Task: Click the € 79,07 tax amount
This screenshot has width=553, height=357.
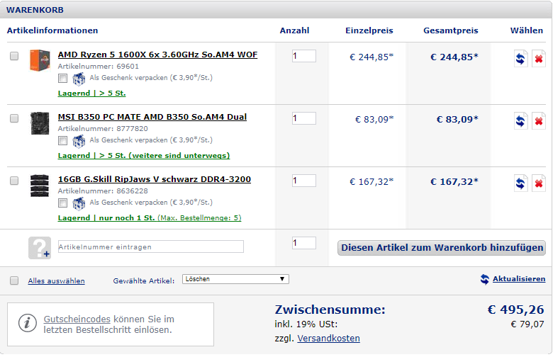Action: coord(527,324)
